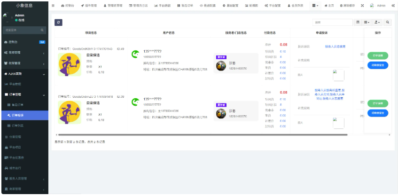Open 平台数据 in top navigation
398x196 pixels.
coord(162,6)
